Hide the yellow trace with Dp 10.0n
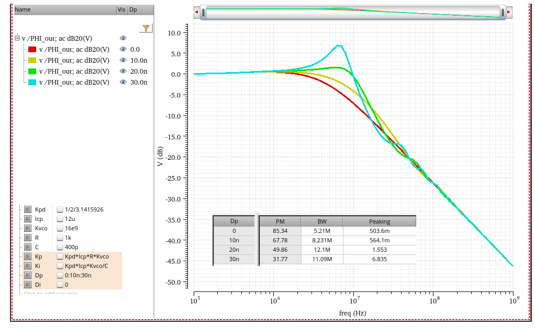Screen dimensions: 535x328 click(123, 60)
